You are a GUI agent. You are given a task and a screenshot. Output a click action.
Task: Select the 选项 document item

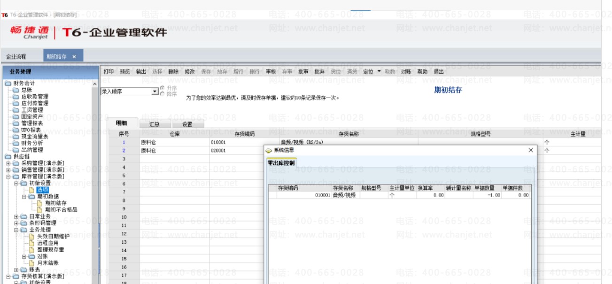(43, 190)
